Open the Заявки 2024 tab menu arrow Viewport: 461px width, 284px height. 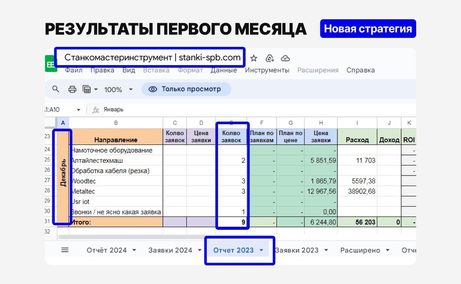tap(200, 250)
